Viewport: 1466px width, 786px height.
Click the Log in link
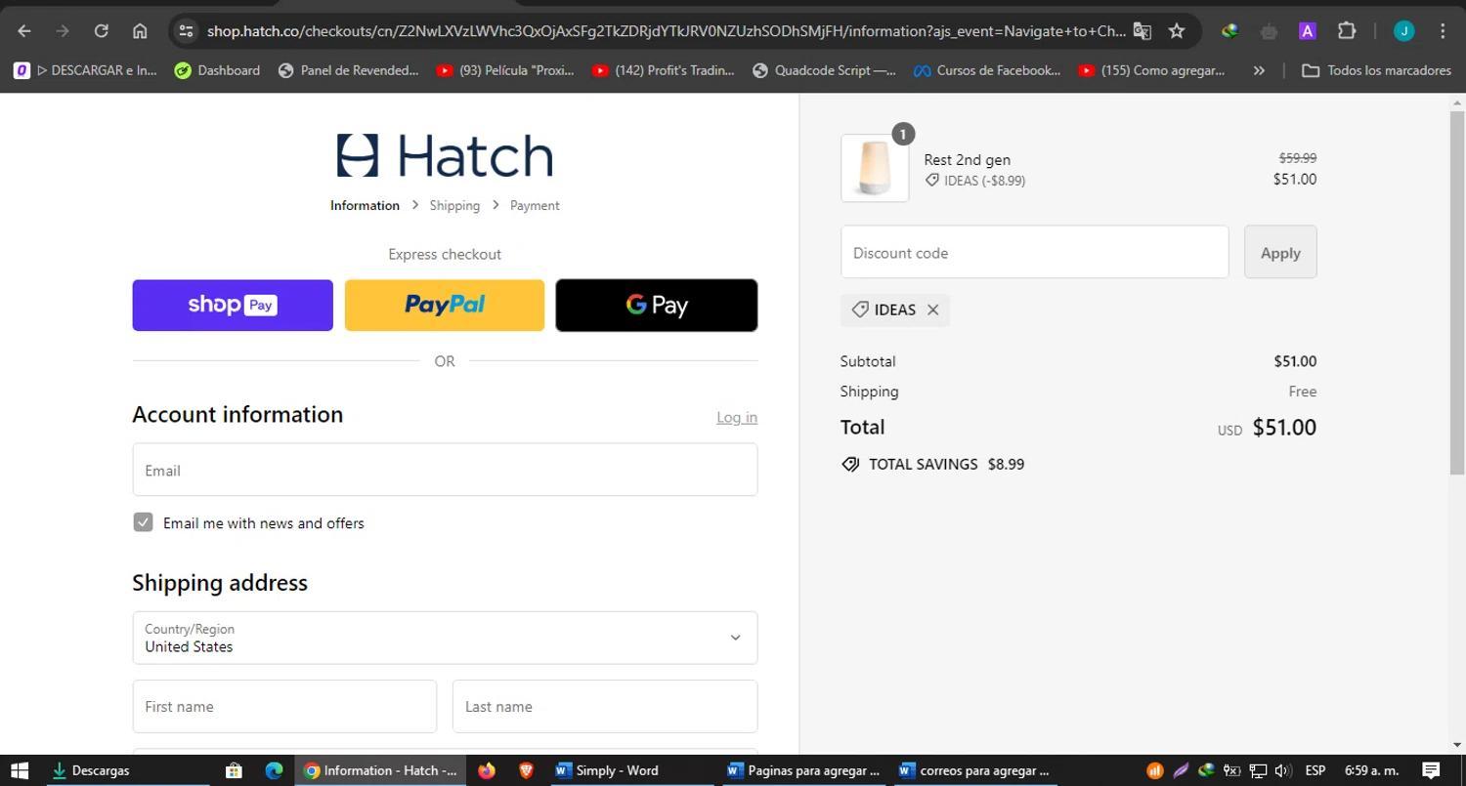pos(737,417)
